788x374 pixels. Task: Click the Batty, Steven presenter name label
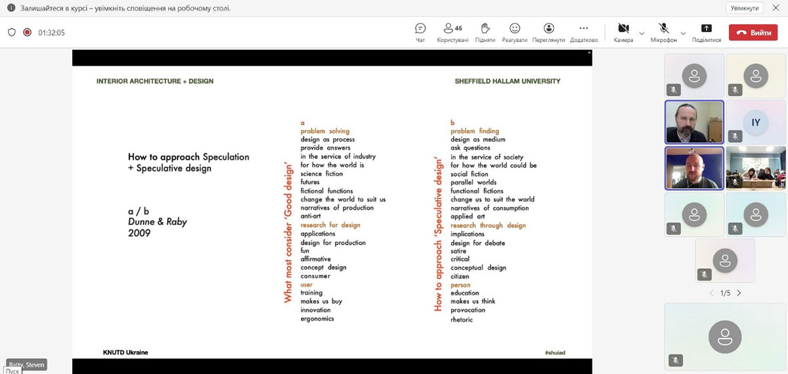[x=26, y=364]
